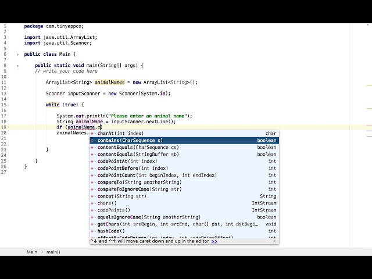The image size is (372, 279).
Task: Click the 'while' keyword on line 15
Action: (x=53, y=105)
